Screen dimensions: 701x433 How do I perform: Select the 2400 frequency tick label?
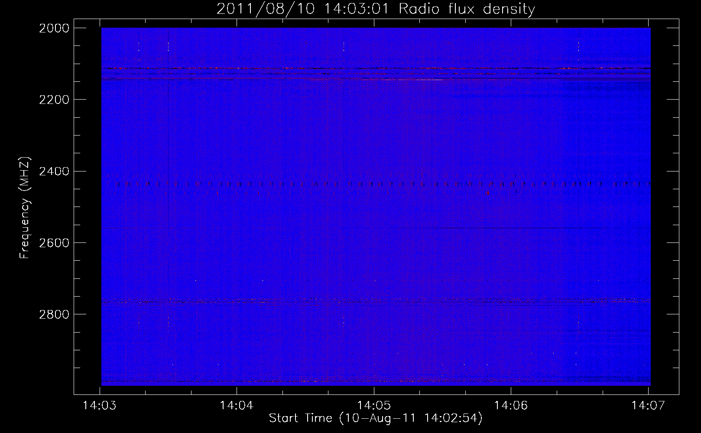coord(54,171)
